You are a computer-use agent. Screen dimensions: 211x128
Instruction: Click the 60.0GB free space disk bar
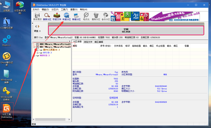(x=126, y=30)
